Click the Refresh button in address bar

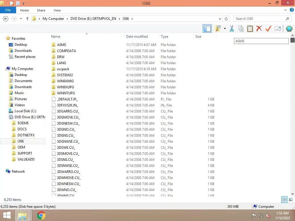coord(226,19)
